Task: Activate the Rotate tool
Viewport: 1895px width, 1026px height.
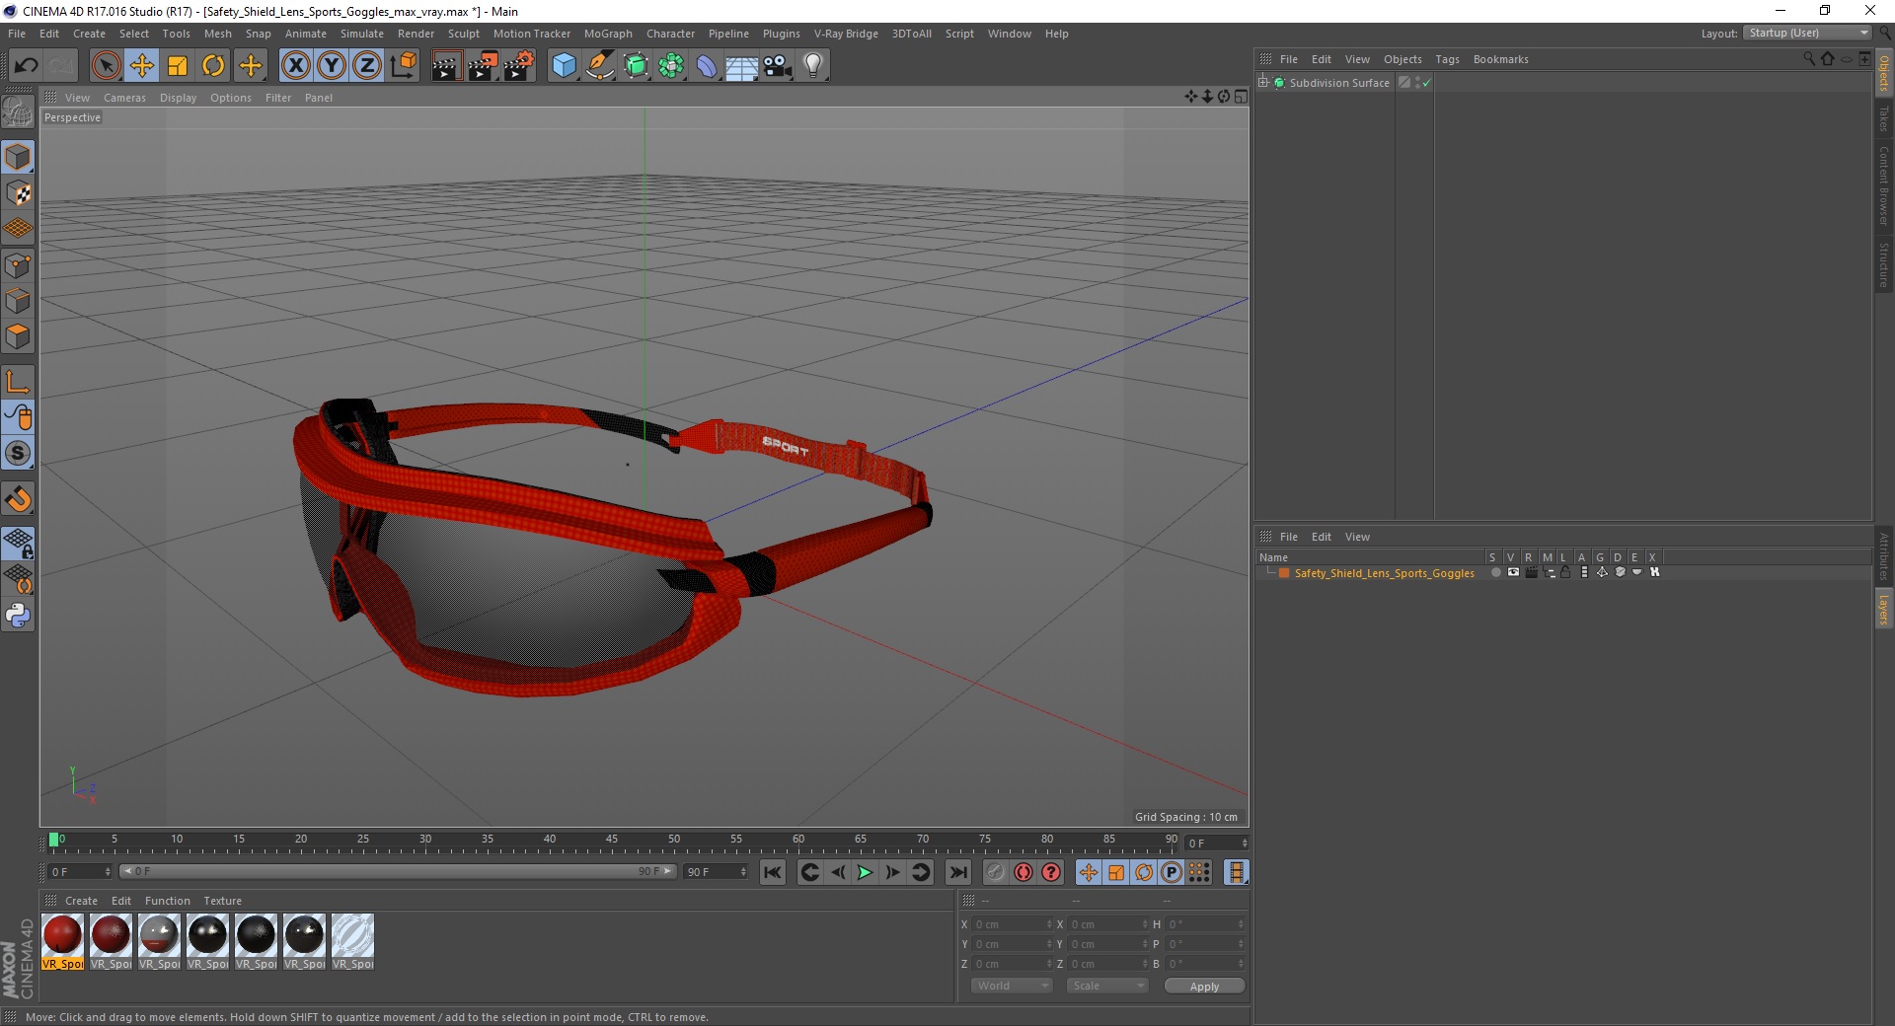Action: pos(213,66)
